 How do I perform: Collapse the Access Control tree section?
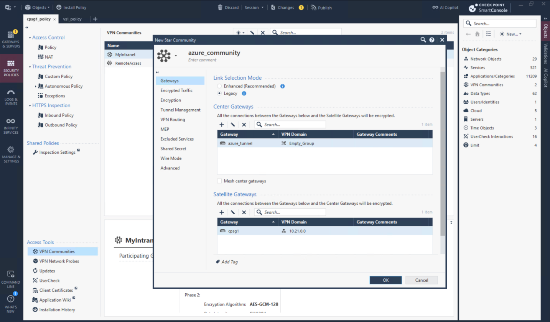click(x=30, y=38)
